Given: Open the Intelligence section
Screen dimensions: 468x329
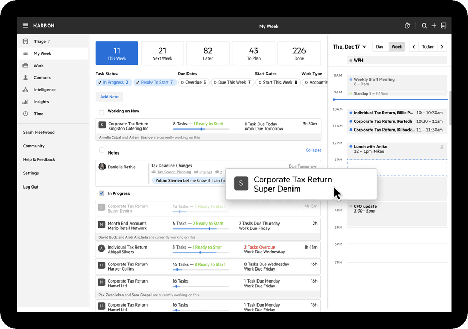Looking at the screenshot, I should coord(25,89).
